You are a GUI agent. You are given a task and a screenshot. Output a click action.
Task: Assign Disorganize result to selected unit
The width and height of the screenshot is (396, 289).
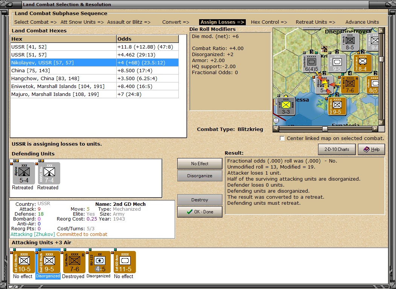(200, 176)
